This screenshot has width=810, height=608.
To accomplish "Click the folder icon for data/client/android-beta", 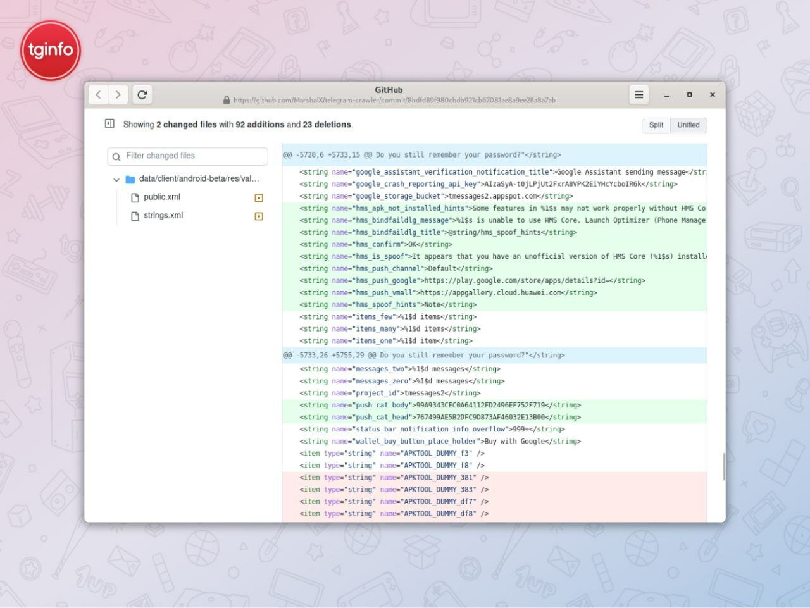I will point(130,179).
